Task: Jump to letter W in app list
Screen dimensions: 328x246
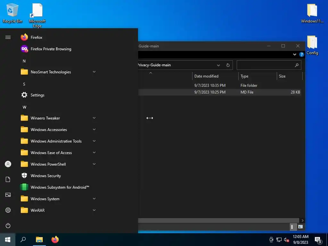Action: [x=24, y=107]
